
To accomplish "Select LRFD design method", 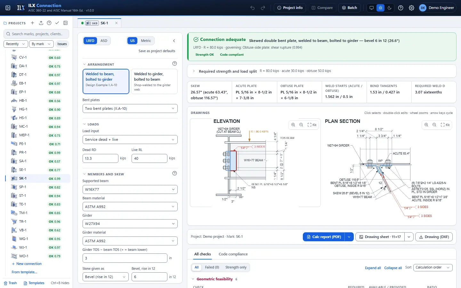I will click(x=90, y=41).
